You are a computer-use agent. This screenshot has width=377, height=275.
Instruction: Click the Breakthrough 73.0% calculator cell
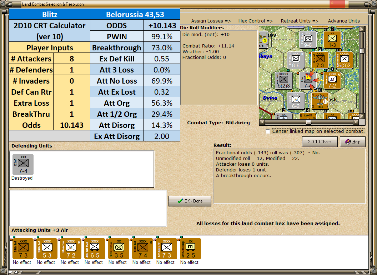tap(162, 47)
